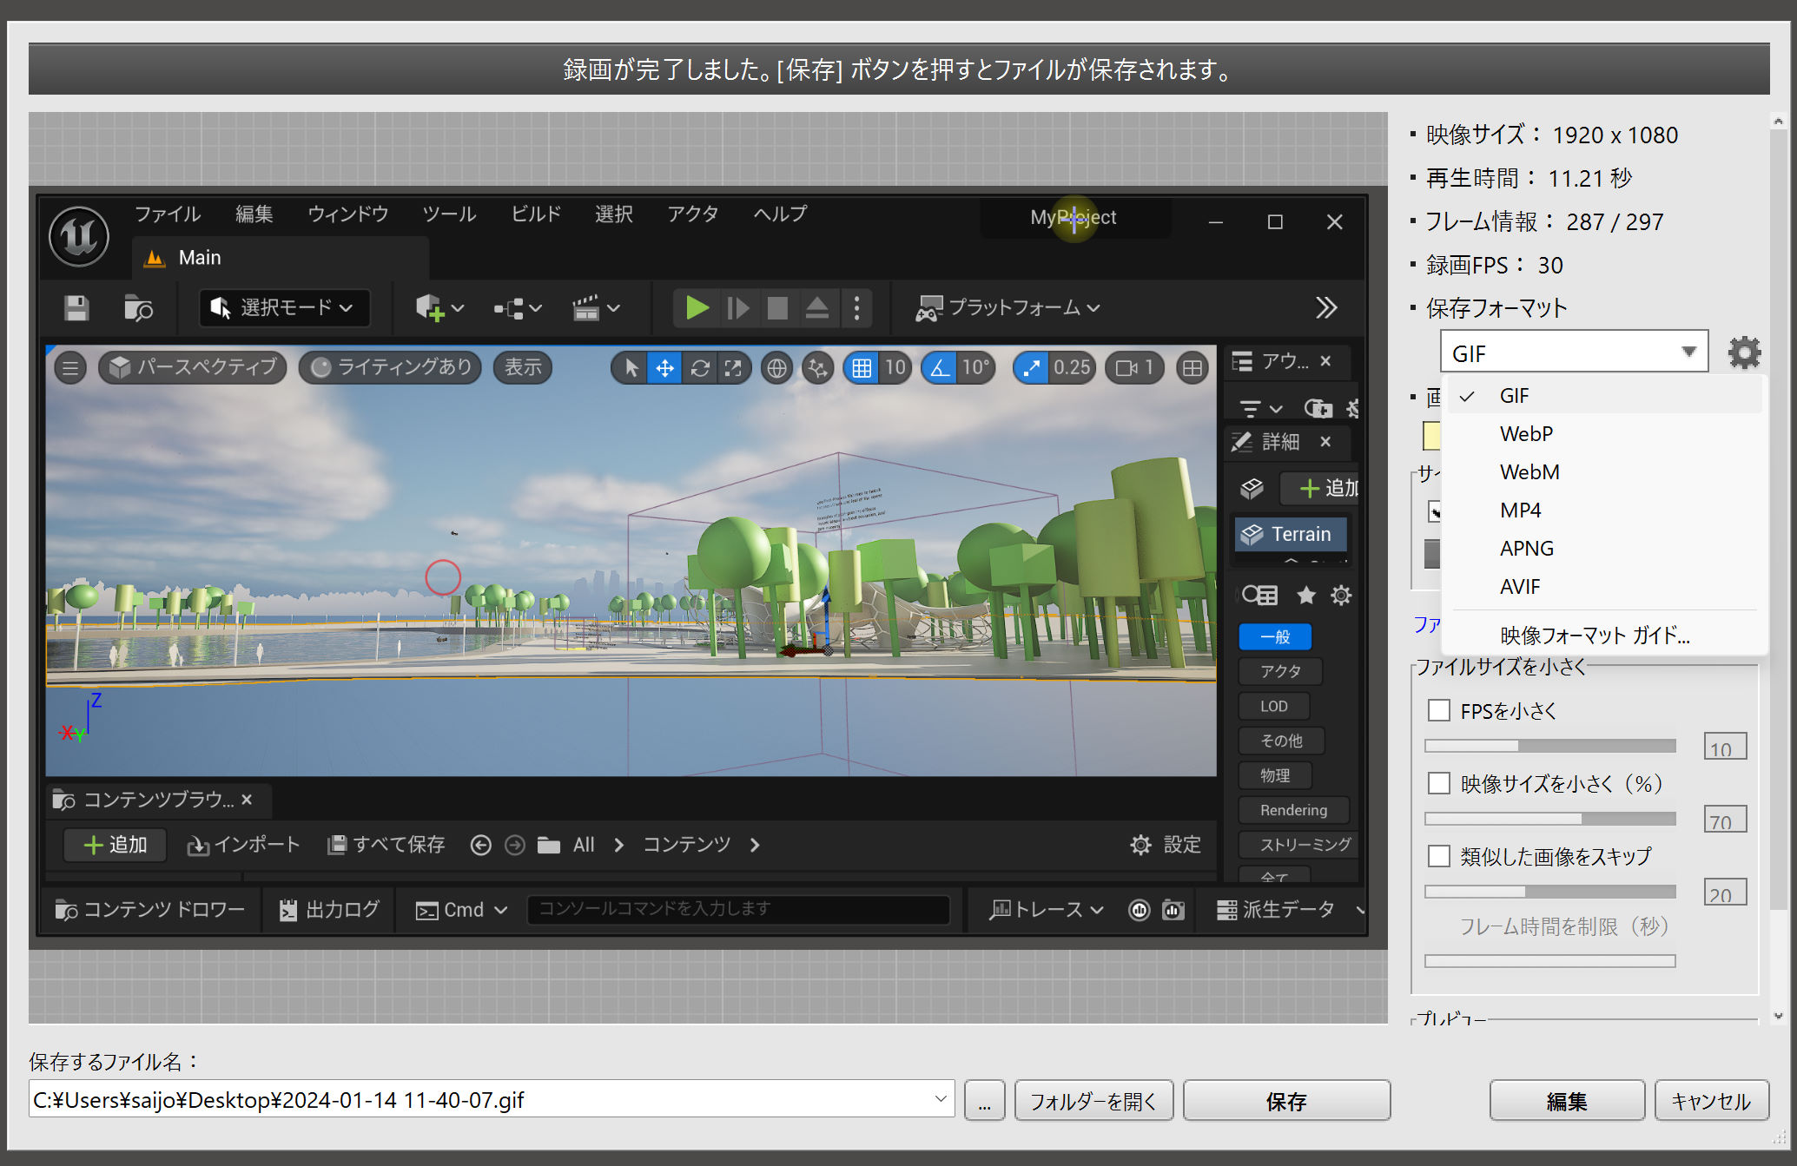Enable the FPSを小さく checkbox

(x=1439, y=710)
